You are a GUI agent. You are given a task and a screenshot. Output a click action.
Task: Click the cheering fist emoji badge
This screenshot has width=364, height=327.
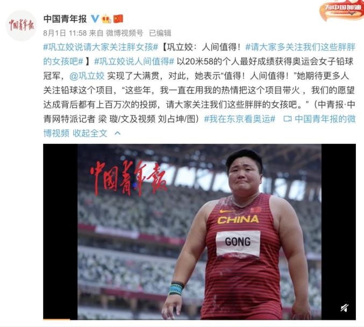tap(106, 19)
